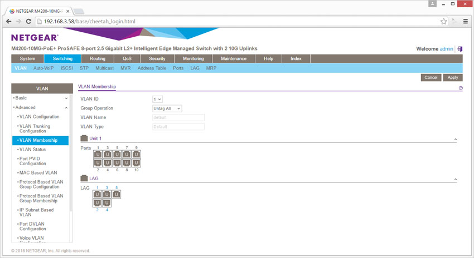Collapse the Unit 1 panel arrow

click(x=455, y=139)
